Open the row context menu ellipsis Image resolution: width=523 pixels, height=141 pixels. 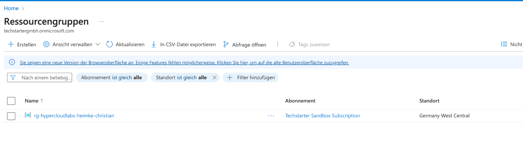(271, 116)
